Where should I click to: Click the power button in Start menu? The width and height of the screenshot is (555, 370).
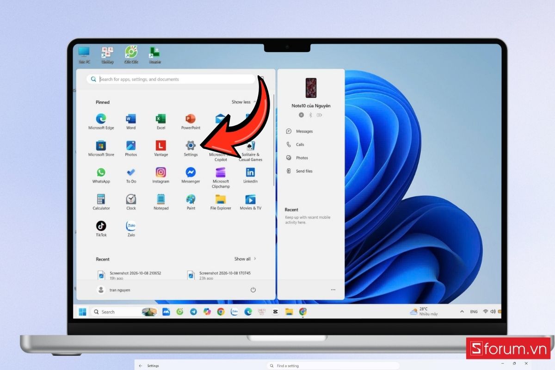[253, 290]
